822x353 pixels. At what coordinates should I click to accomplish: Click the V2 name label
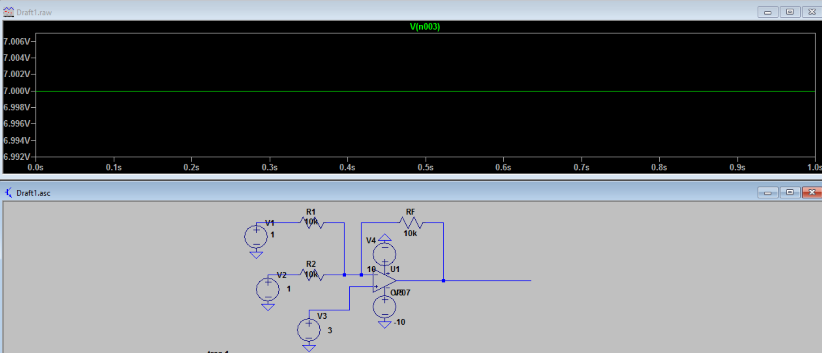[281, 275]
